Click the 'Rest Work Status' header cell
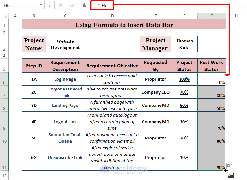 coord(212,65)
